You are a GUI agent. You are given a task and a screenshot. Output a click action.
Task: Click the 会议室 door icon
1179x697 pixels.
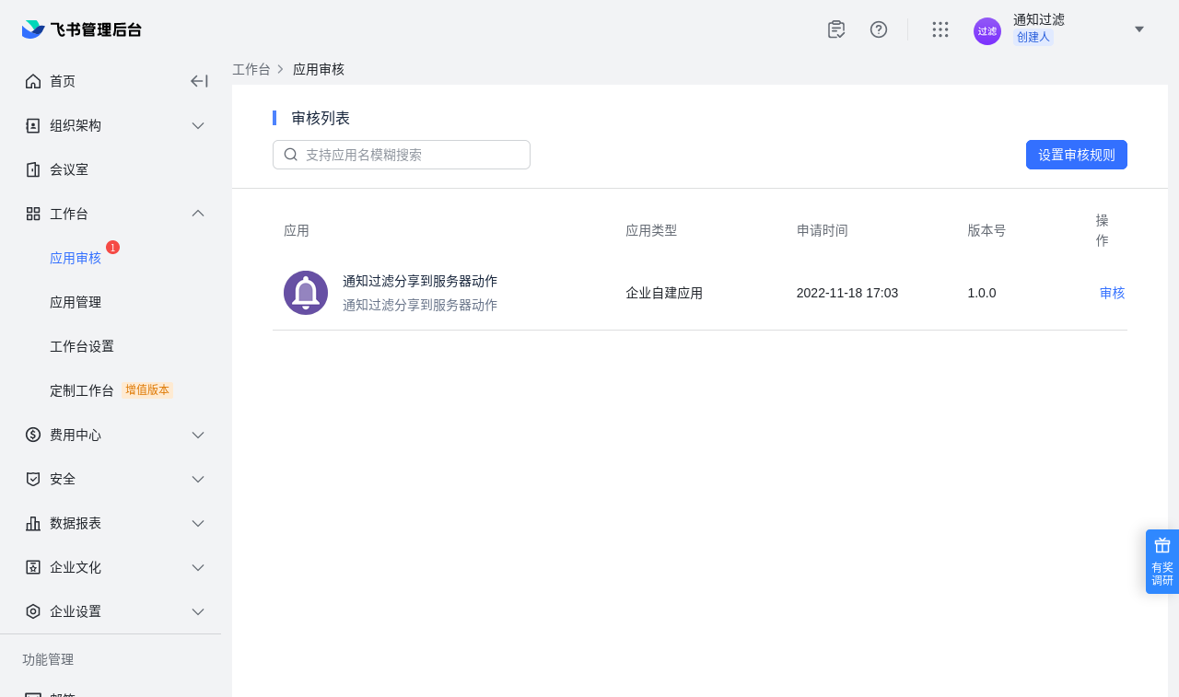(x=33, y=169)
